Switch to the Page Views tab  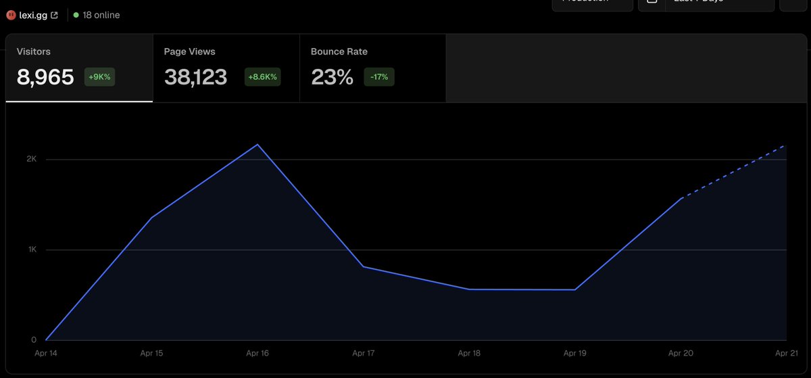[x=226, y=68]
